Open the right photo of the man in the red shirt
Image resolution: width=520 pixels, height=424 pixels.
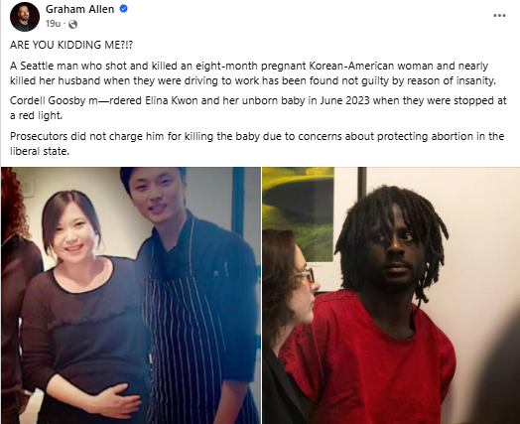[x=391, y=295]
